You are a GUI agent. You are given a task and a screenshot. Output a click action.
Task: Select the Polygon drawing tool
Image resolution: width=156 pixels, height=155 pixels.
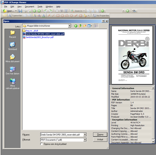point(72,16)
